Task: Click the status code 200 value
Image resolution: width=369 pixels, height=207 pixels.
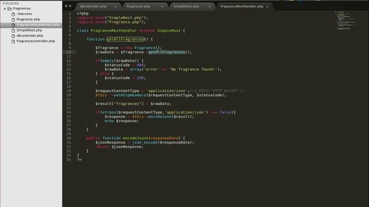Action: [140, 78]
